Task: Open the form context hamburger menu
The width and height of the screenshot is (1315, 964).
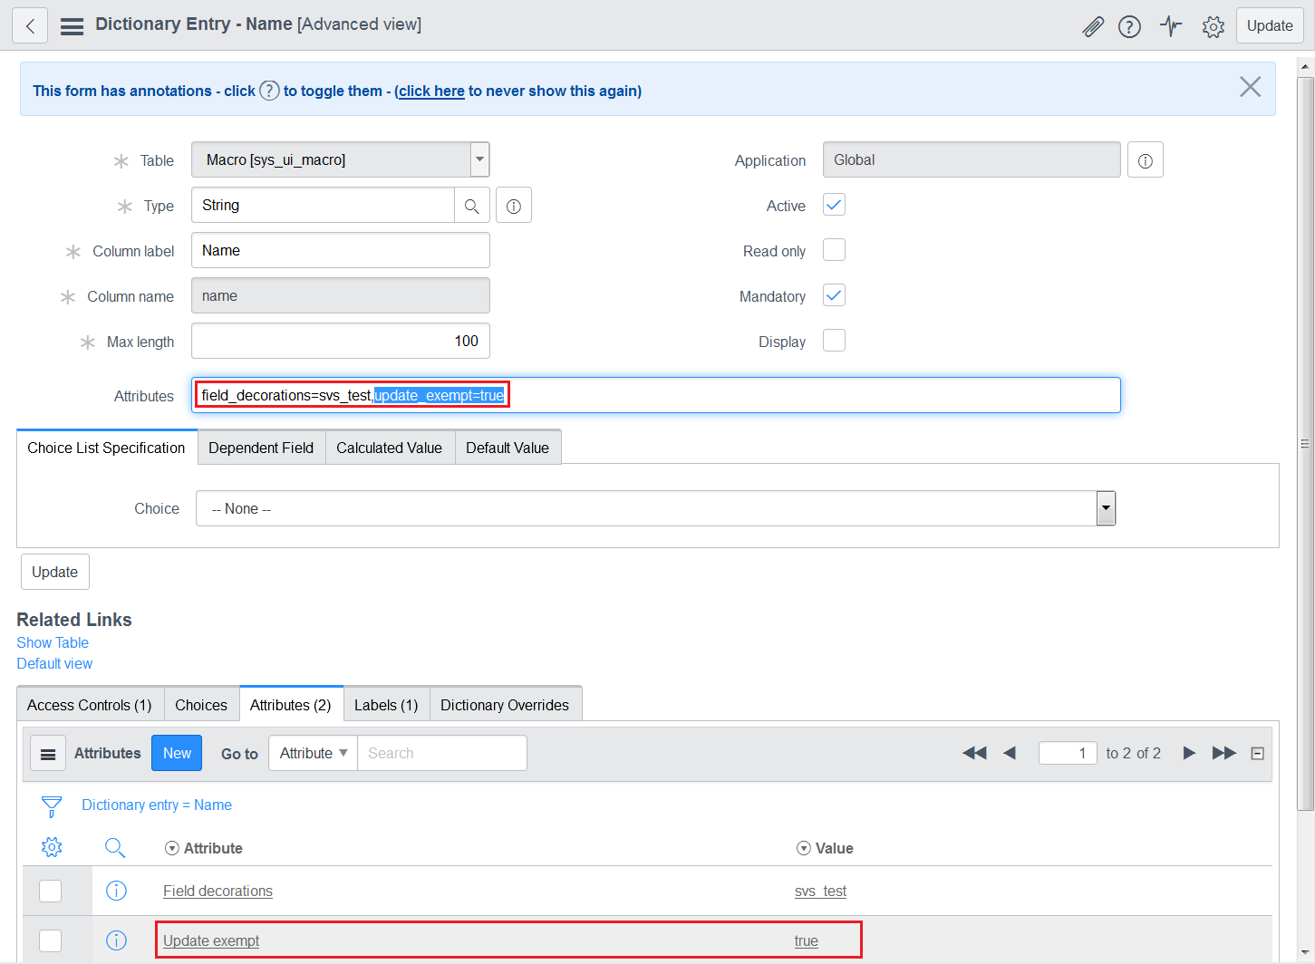Action: pyautogui.click(x=72, y=26)
